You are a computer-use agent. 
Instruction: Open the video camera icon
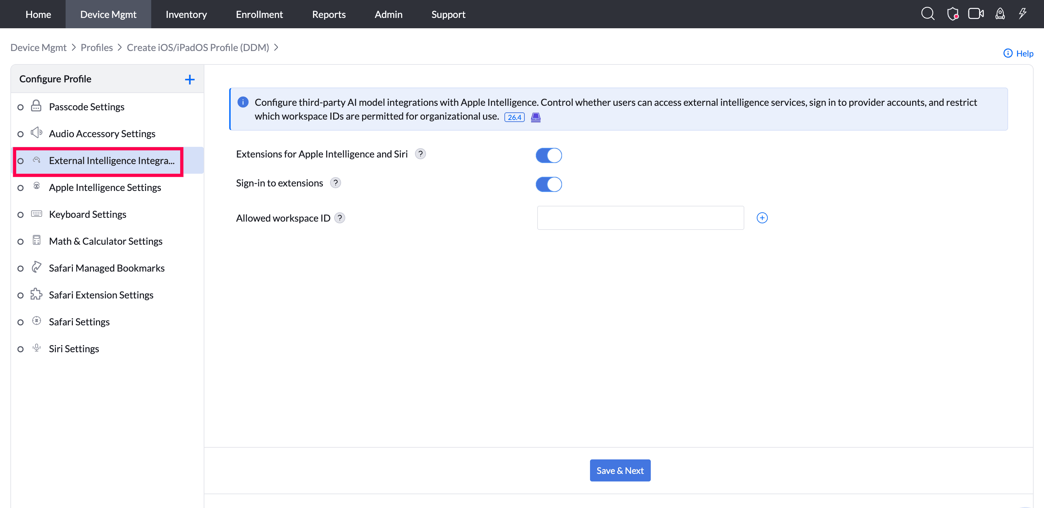[x=976, y=14]
